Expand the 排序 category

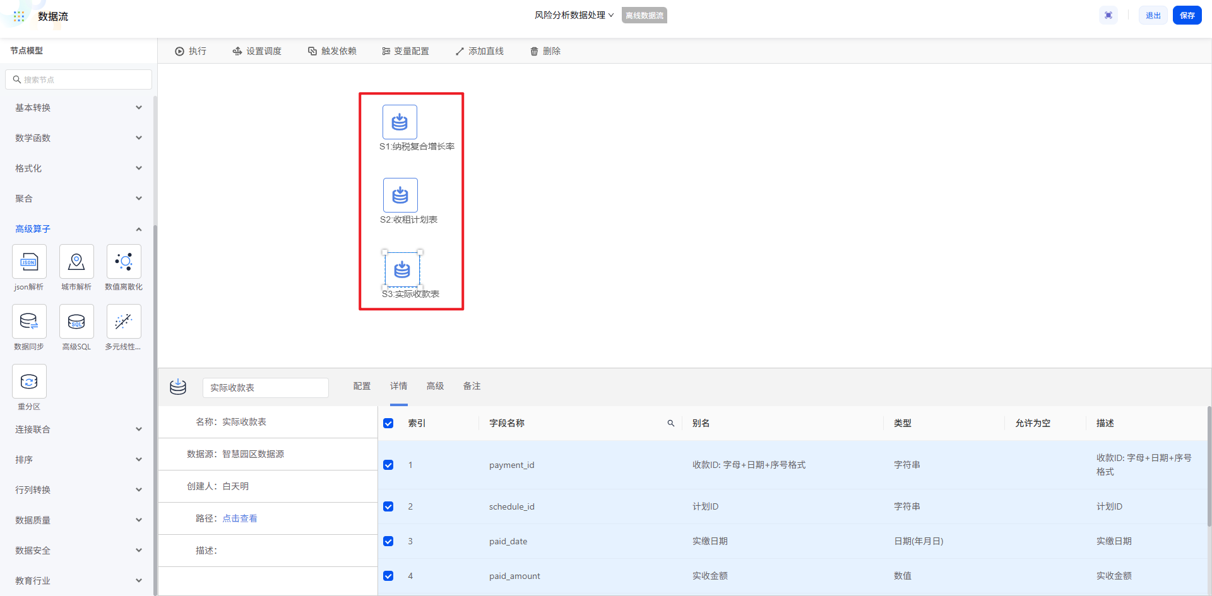(x=78, y=460)
